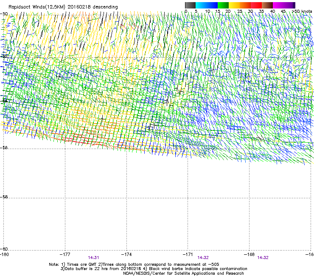
Task: Click the -56 latitude axis label
Action: click(x=4, y=147)
